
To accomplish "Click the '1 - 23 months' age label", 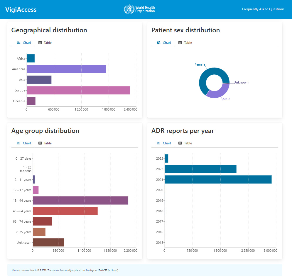I will 26,169.
